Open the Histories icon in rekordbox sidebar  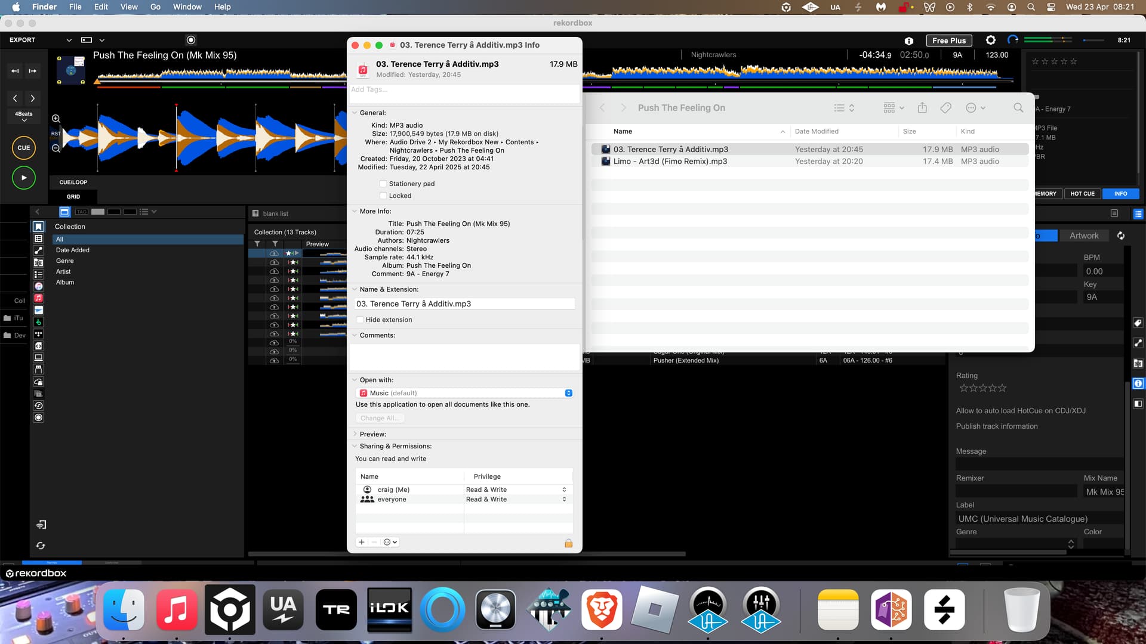(38, 405)
